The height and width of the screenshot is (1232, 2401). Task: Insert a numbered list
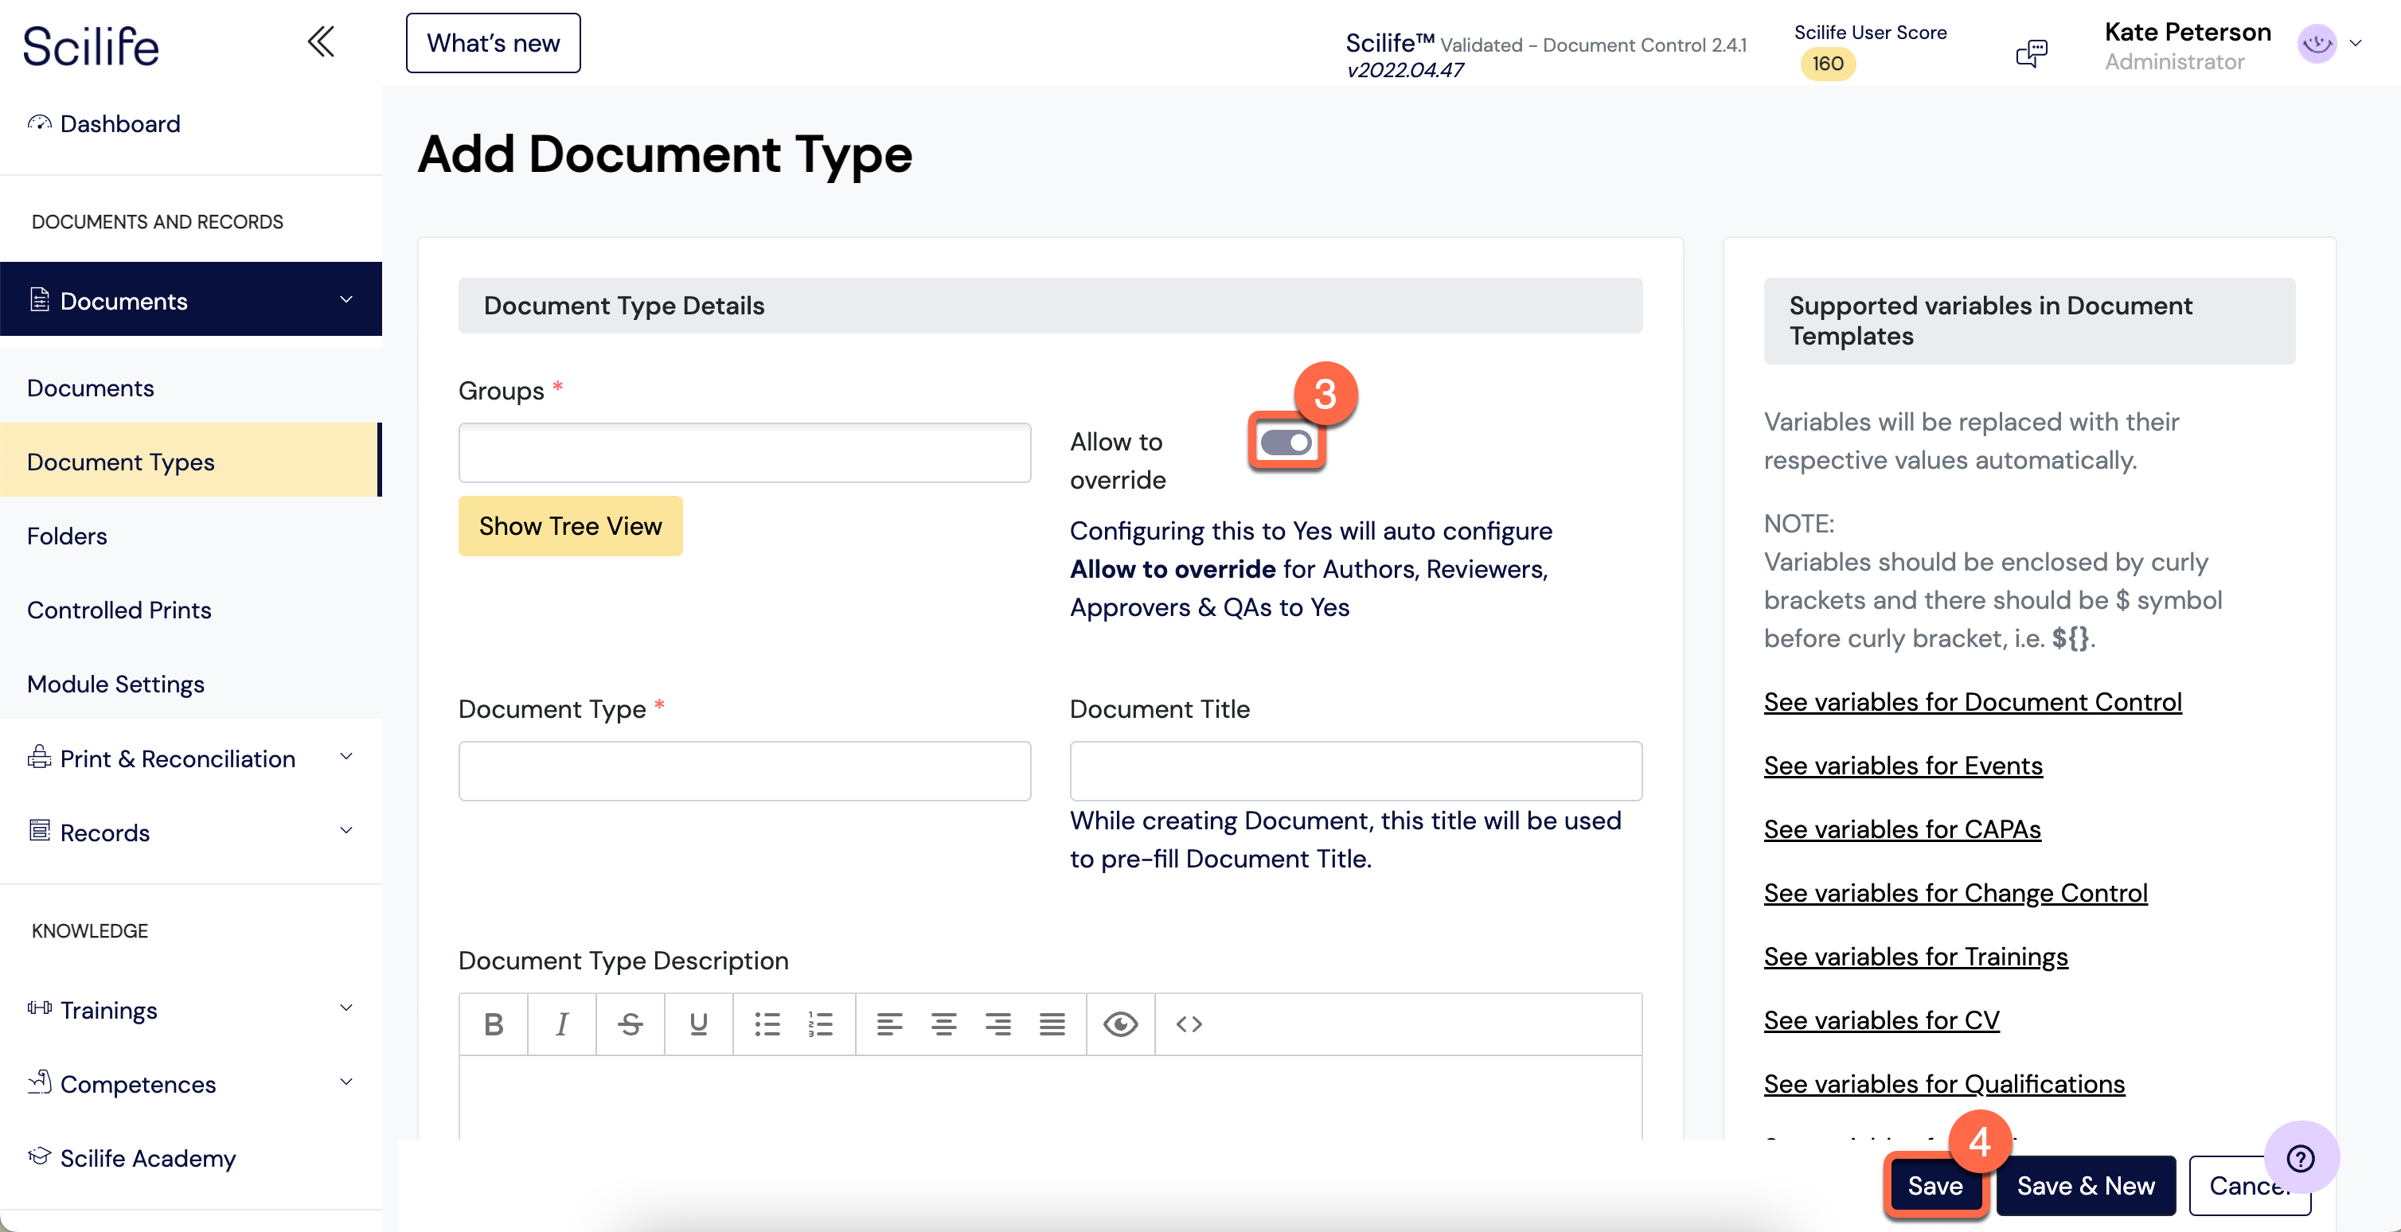point(820,1024)
